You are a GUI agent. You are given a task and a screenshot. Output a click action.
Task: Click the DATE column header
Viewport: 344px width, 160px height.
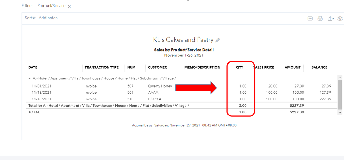33,67
